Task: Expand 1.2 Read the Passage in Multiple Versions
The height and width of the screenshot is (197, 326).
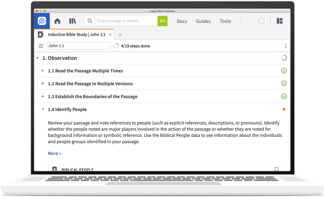Action: [43, 84]
